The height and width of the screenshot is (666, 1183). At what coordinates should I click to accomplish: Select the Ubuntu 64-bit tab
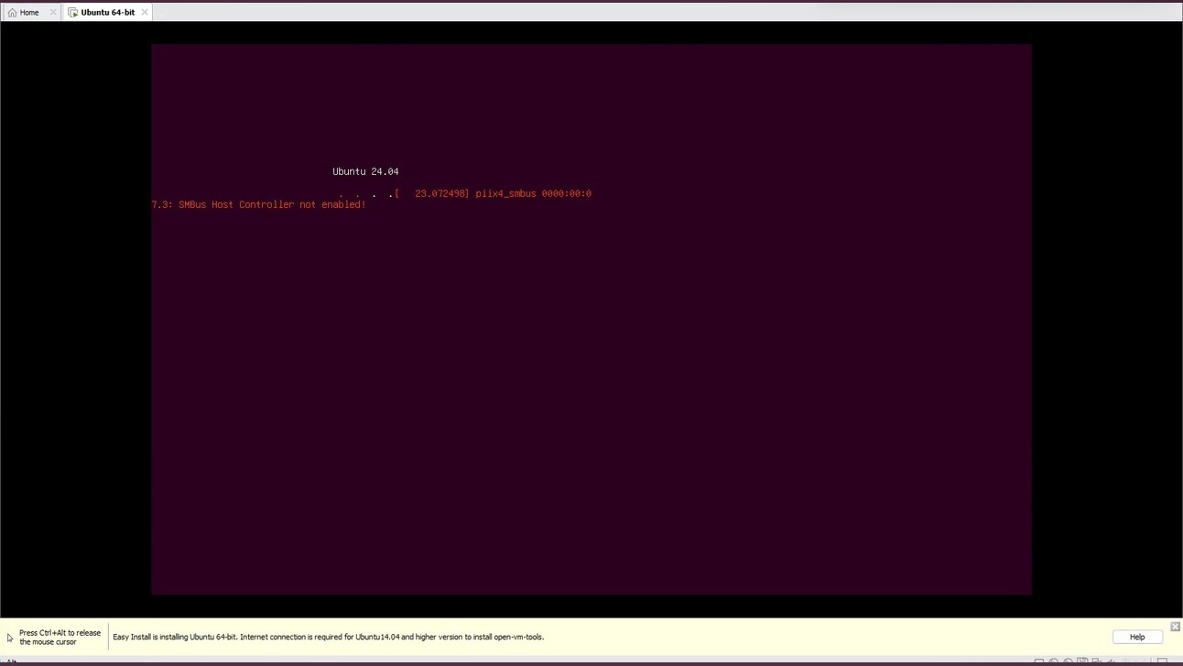point(107,13)
